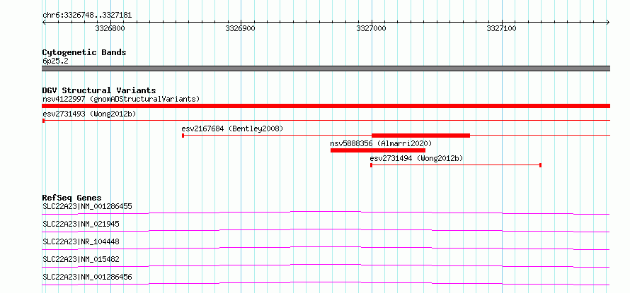630x293 pixels.
Task: Open SLC22A23|NM_001286455 gene label
Action: (87, 206)
